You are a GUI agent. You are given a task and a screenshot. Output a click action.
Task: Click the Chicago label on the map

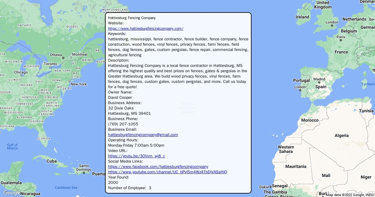click(21, 73)
